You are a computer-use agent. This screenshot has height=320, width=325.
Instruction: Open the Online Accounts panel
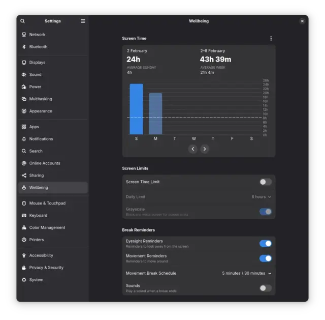click(x=53, y=163)
